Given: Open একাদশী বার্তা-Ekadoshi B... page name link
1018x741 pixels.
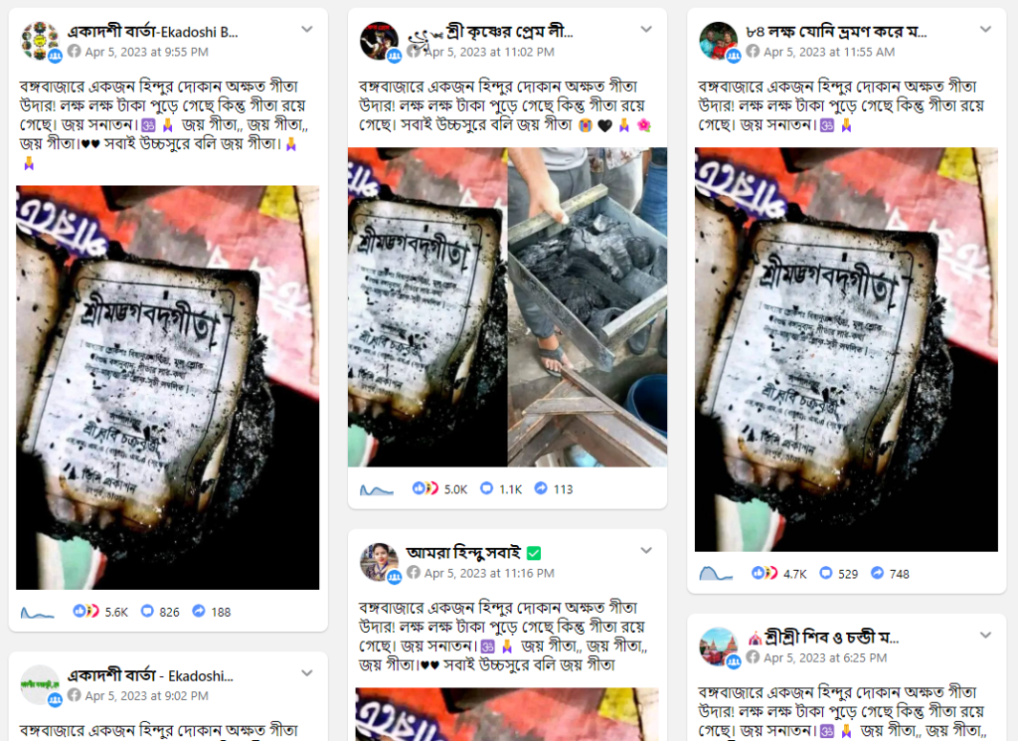Looking at the screenshot, I should coord(152,32).
